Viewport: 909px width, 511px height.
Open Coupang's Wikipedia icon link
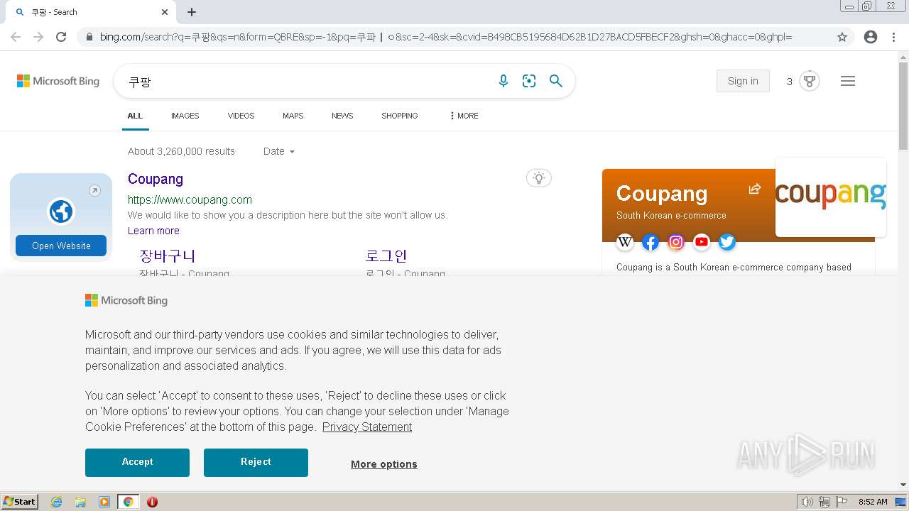625,242
